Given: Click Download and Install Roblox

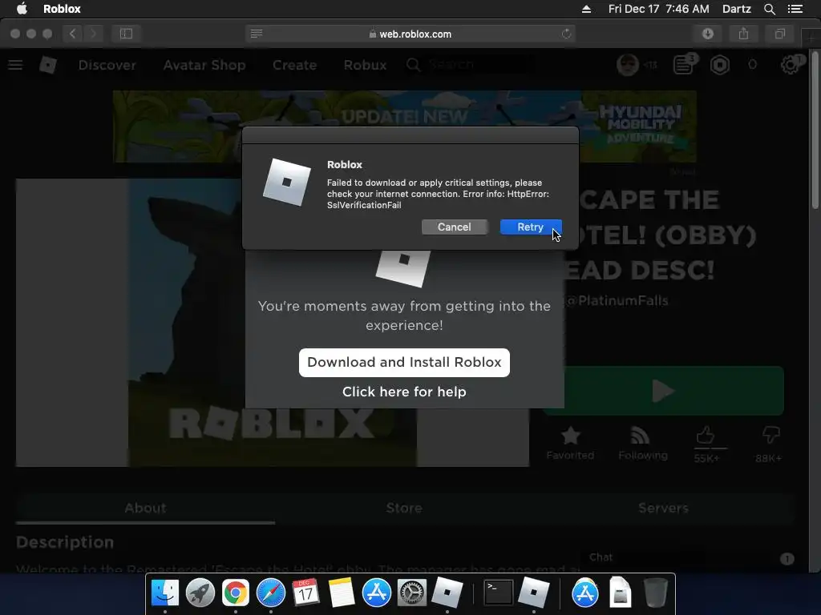Looking at the screenshot, I should click(404, 363).
